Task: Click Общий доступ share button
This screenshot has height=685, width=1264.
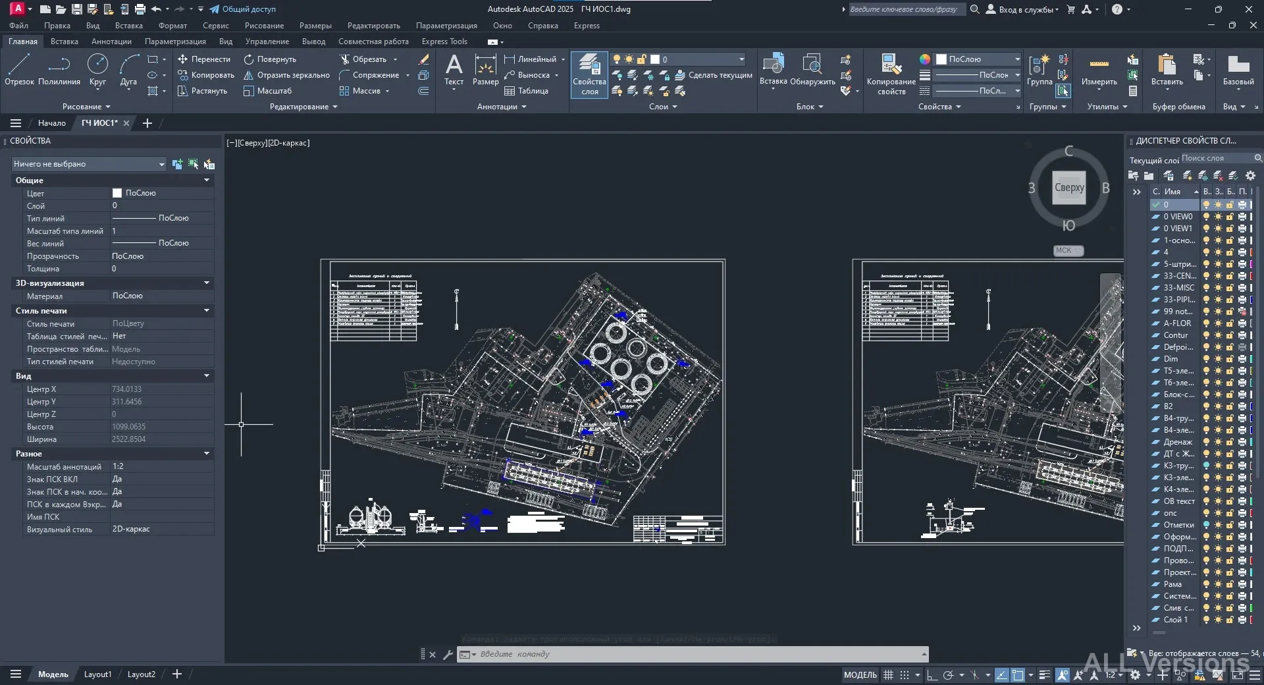Action: (242, 9)
